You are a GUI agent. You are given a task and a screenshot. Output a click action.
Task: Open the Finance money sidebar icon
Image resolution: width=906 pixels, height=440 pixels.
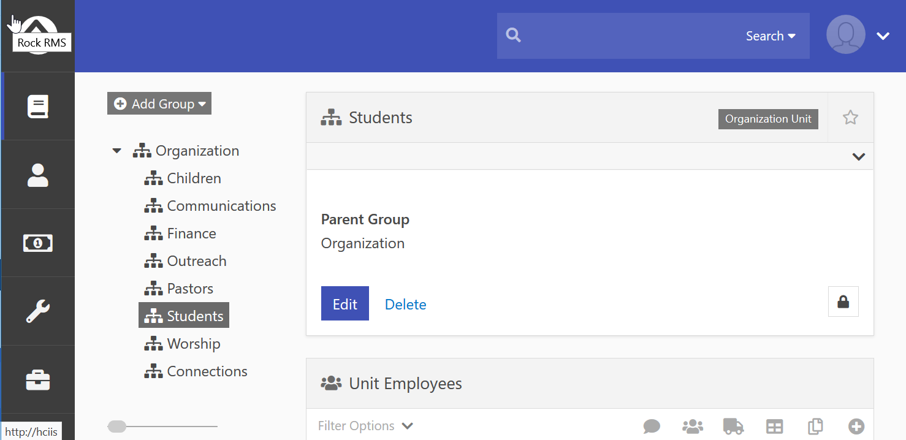(38, 243)
